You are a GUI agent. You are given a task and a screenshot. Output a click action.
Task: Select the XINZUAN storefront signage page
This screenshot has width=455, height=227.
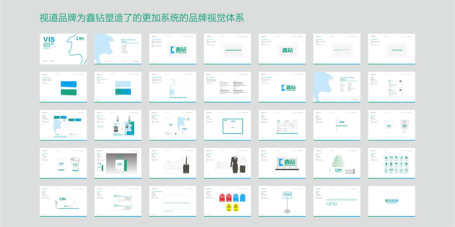pyautogui.click(x=282, y=163)
